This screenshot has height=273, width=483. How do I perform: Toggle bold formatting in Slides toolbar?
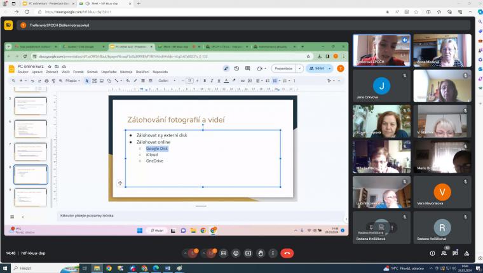click(205, 81)
